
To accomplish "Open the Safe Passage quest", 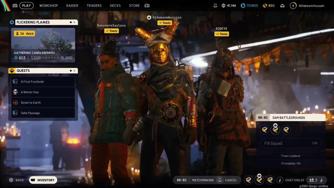I will click(43, 113).
